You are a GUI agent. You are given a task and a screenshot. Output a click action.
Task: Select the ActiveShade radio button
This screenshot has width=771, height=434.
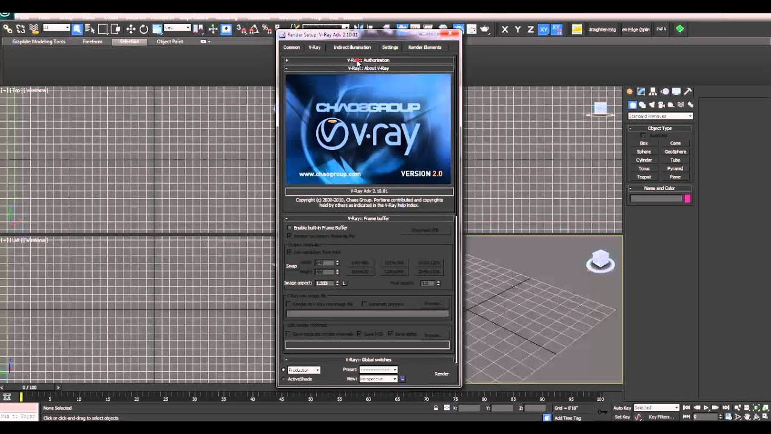(284, 379)
